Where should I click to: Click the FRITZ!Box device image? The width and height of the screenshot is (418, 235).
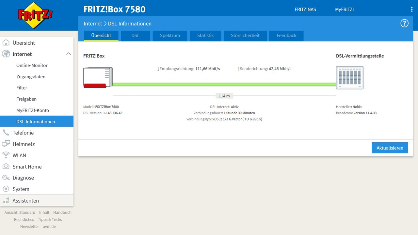[98, 78]
